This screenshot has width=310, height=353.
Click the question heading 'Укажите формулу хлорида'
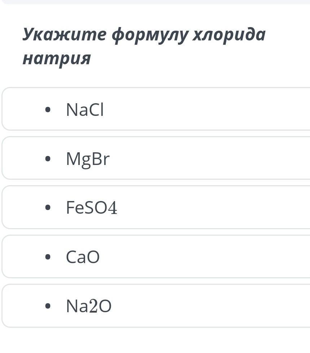click(144, 35)
